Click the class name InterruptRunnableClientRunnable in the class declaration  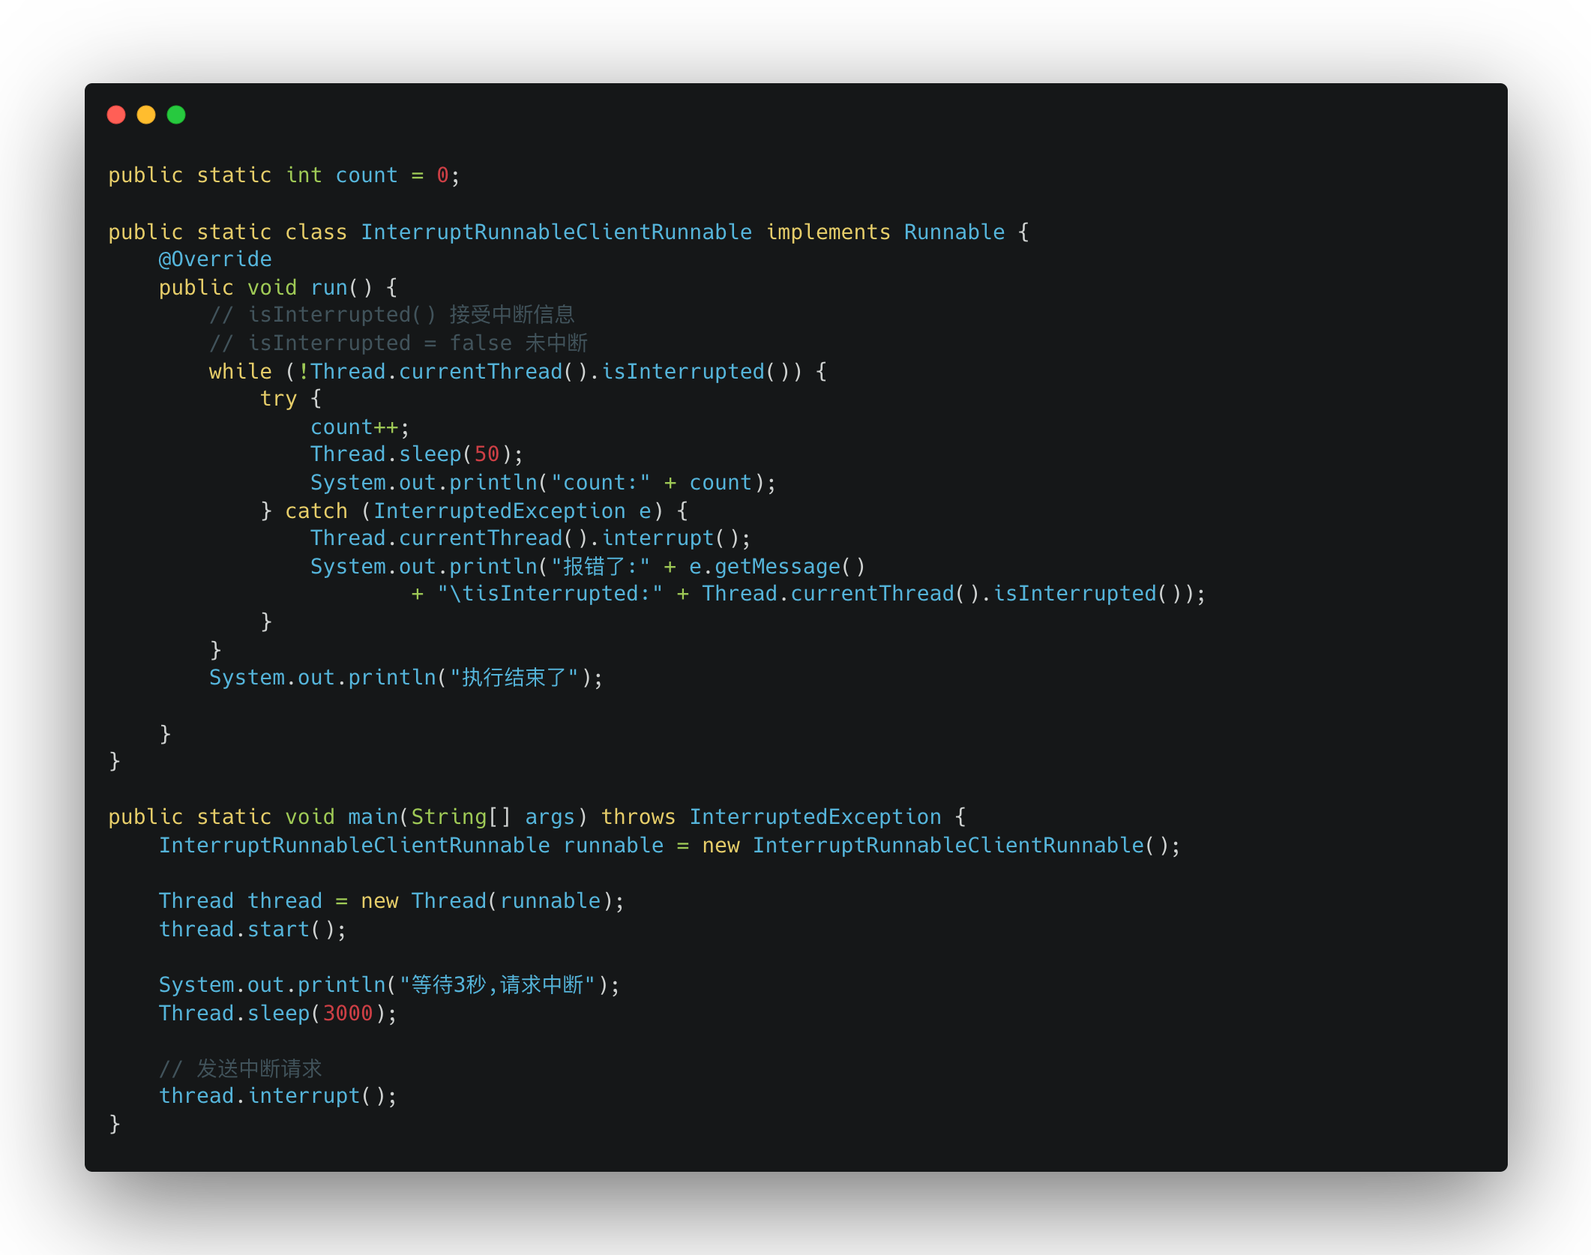(556, 232)
